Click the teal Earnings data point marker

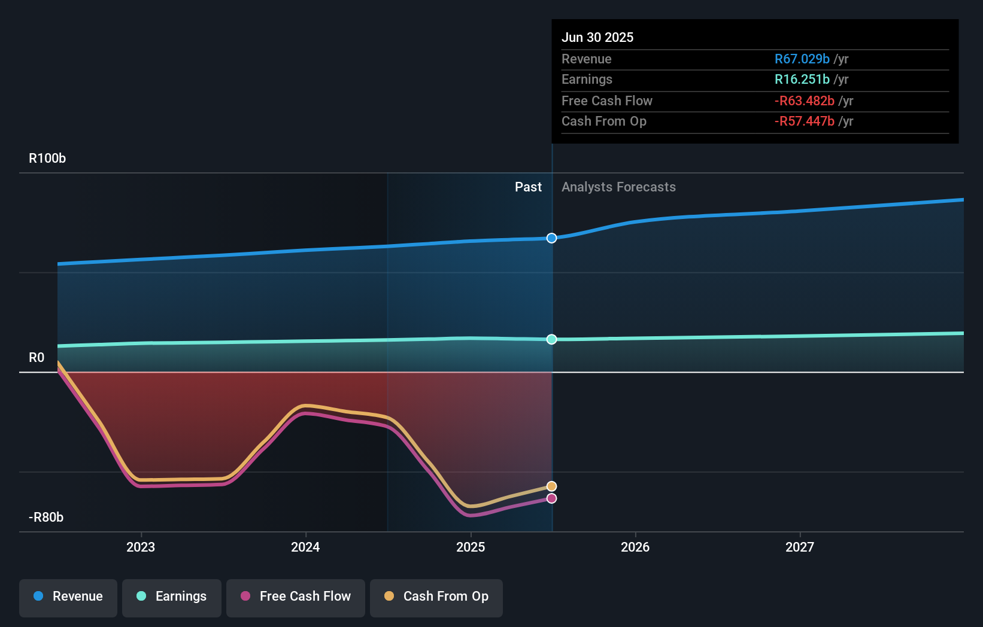552,339
